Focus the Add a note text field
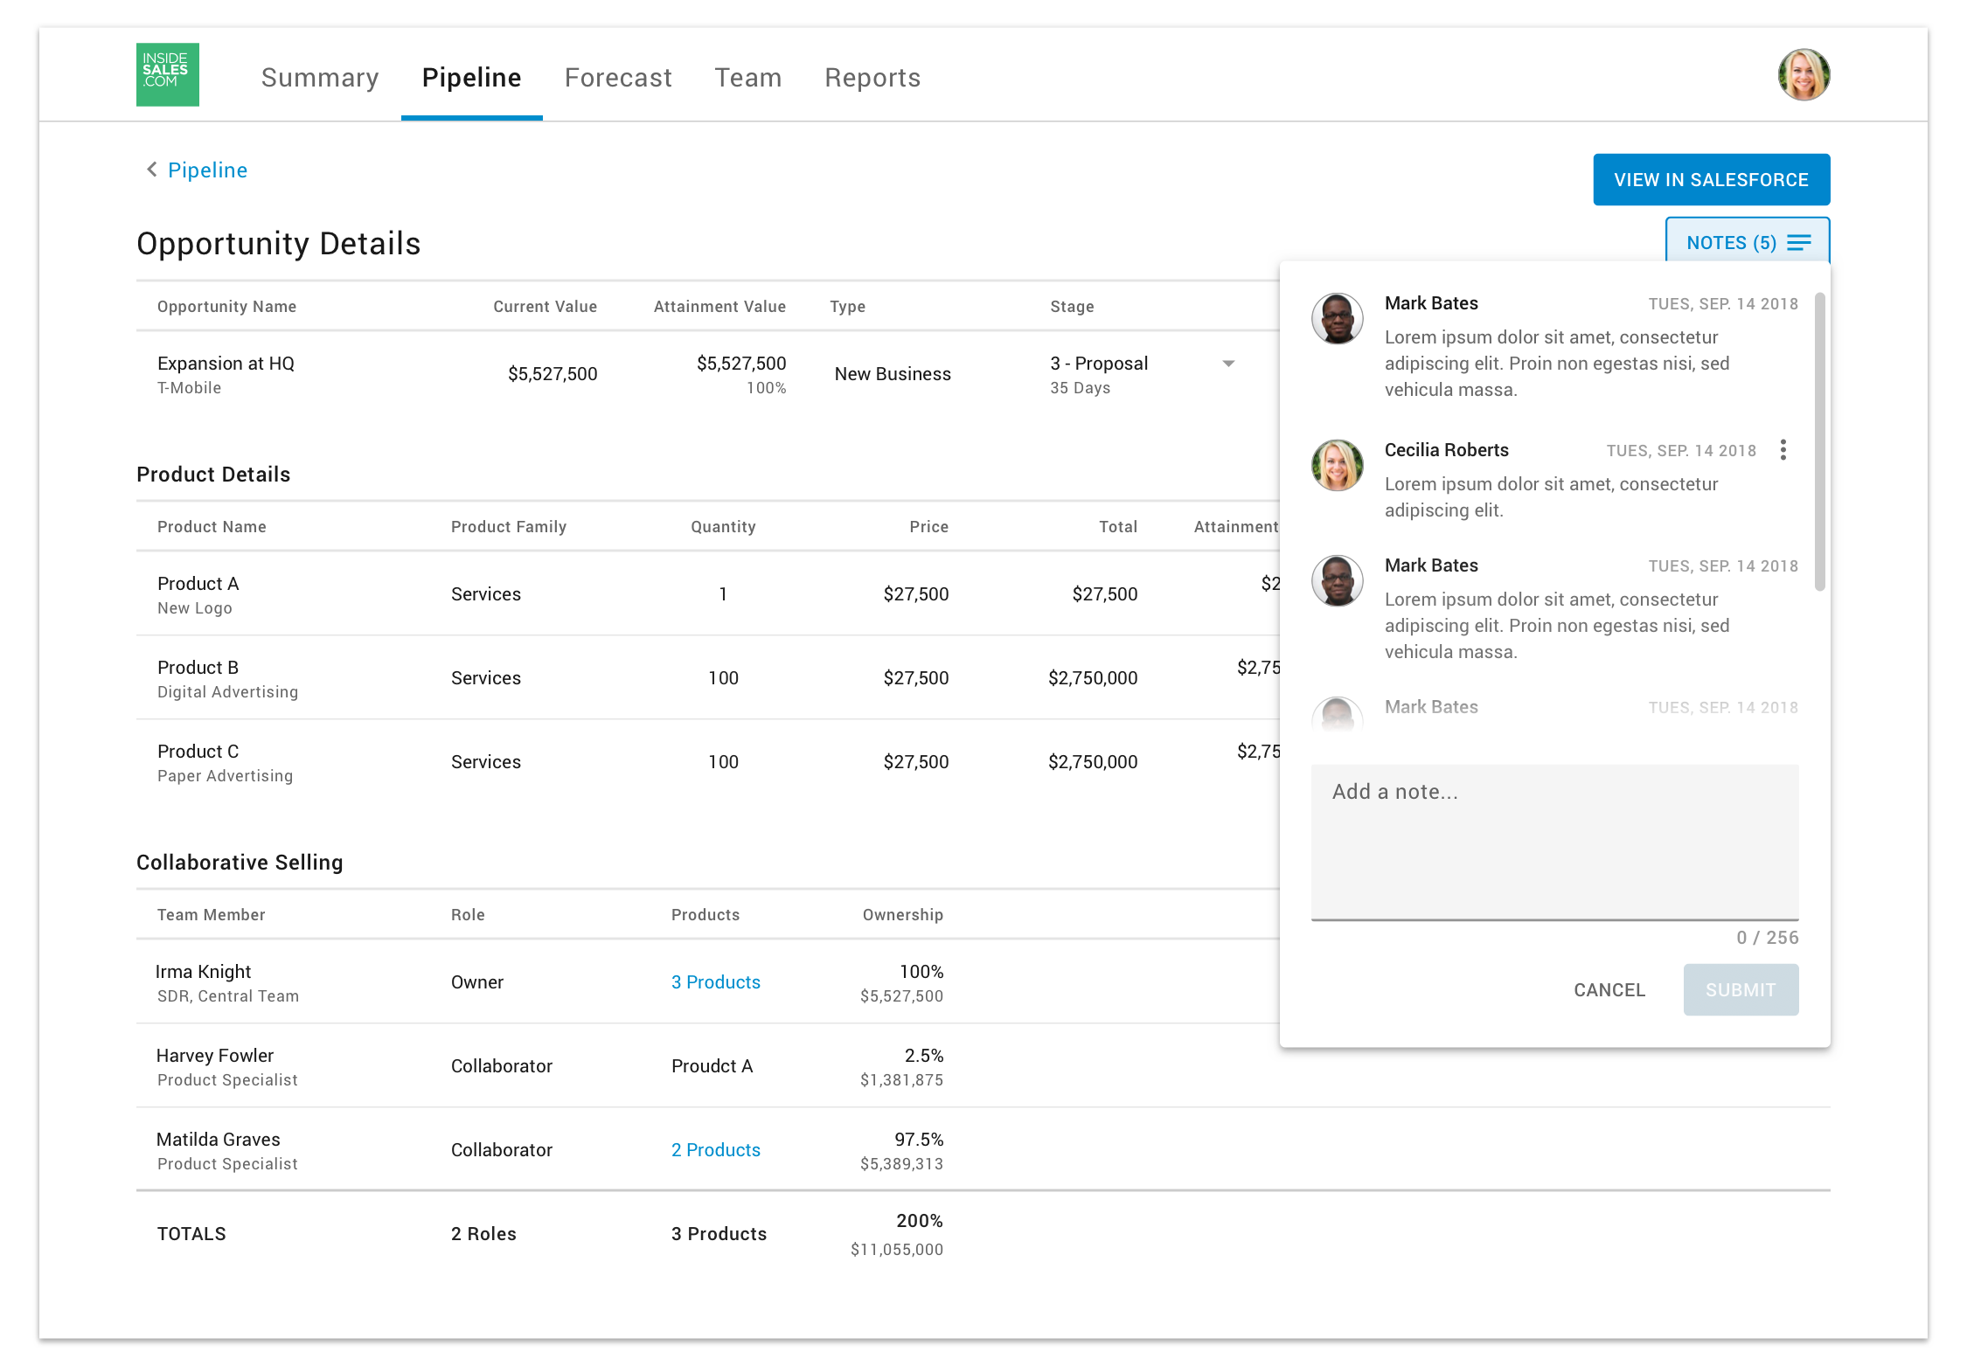The height and width of the screenshot is (1366, 1967). point(1553,841)
